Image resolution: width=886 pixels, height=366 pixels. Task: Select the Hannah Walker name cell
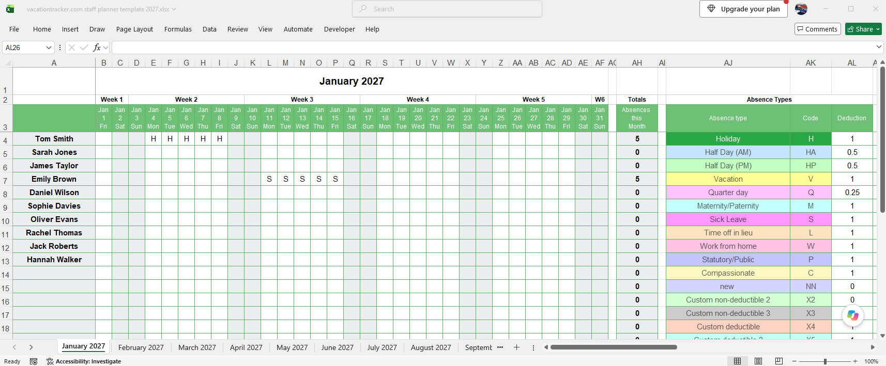[x=54, y=260]
